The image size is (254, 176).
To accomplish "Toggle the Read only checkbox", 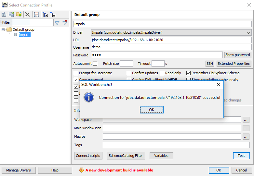I will click(162, 73).
